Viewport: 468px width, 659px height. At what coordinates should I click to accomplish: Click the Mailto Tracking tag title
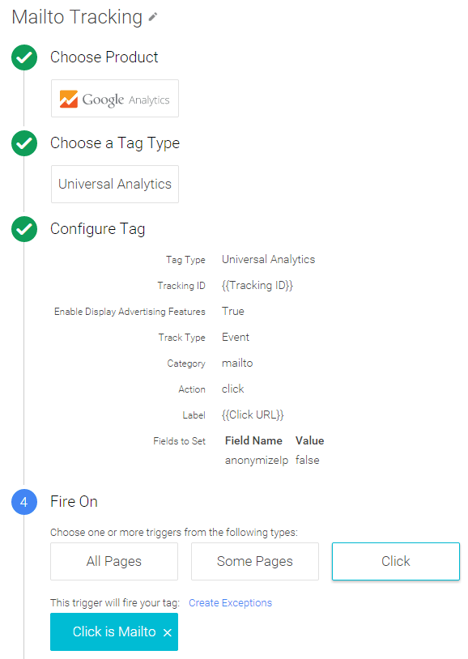pyautogui.click(x=77, y=17)
